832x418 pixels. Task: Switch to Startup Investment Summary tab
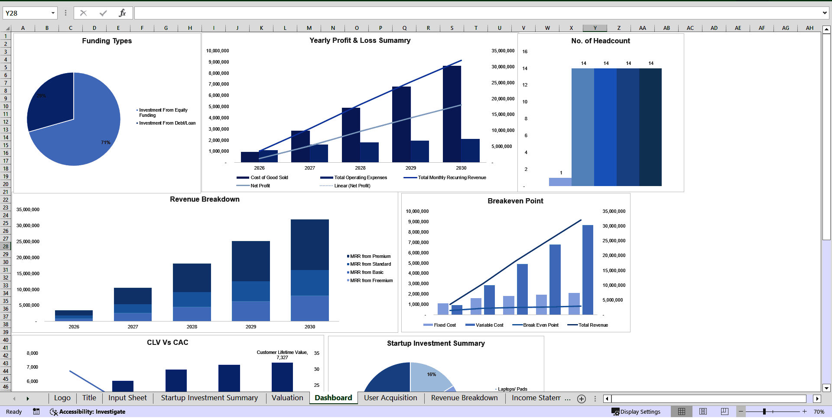[209, 398]
